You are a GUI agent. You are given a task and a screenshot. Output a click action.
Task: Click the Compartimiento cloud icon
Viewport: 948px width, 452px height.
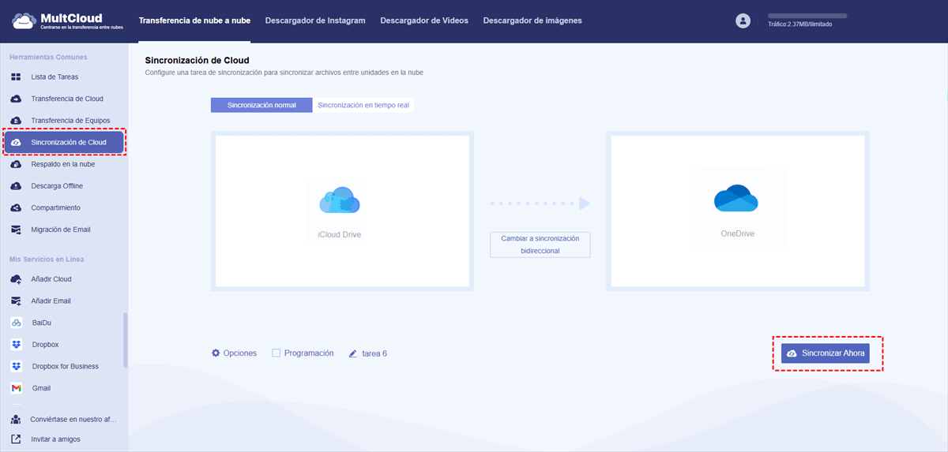click(x=16, y=207)
